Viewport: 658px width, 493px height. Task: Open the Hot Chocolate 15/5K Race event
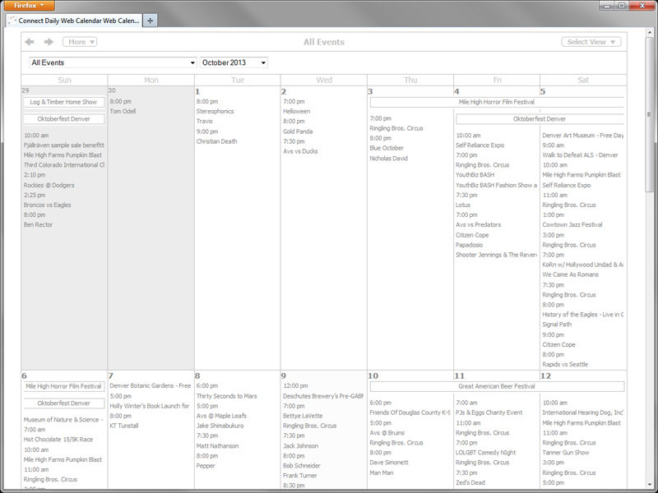58,440
